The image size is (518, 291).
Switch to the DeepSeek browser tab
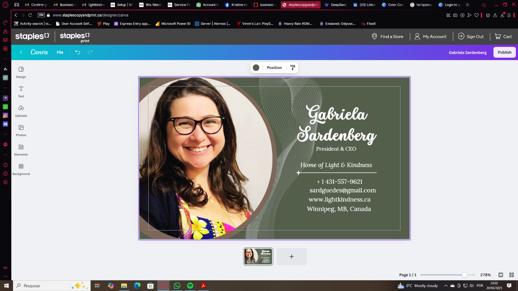(335, 5)
